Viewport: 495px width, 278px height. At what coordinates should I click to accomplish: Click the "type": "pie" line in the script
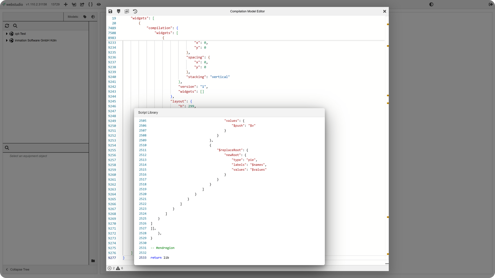(244, 160)
